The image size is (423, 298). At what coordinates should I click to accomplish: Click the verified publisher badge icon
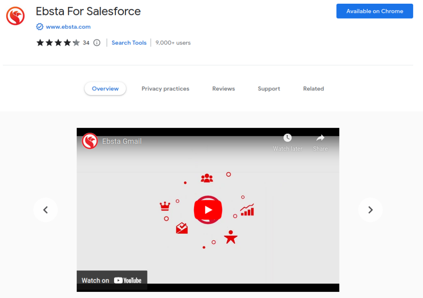tap(39, 26)
